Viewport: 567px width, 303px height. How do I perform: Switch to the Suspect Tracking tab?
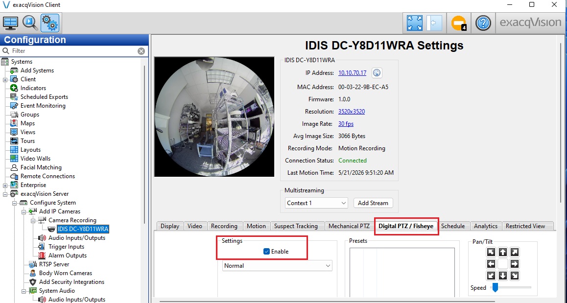point(296,226)
